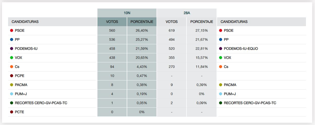Click the purple PODEMOS-IU party dot

(11, 49)
